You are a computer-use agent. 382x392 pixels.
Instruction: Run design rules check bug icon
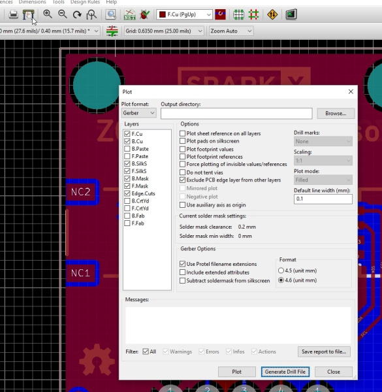tap(145, 14)
